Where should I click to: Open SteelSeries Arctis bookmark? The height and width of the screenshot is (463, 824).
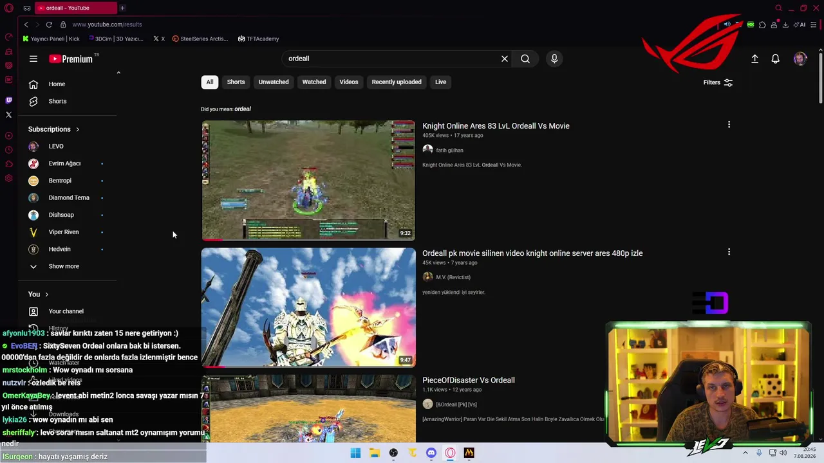[200, 39]
